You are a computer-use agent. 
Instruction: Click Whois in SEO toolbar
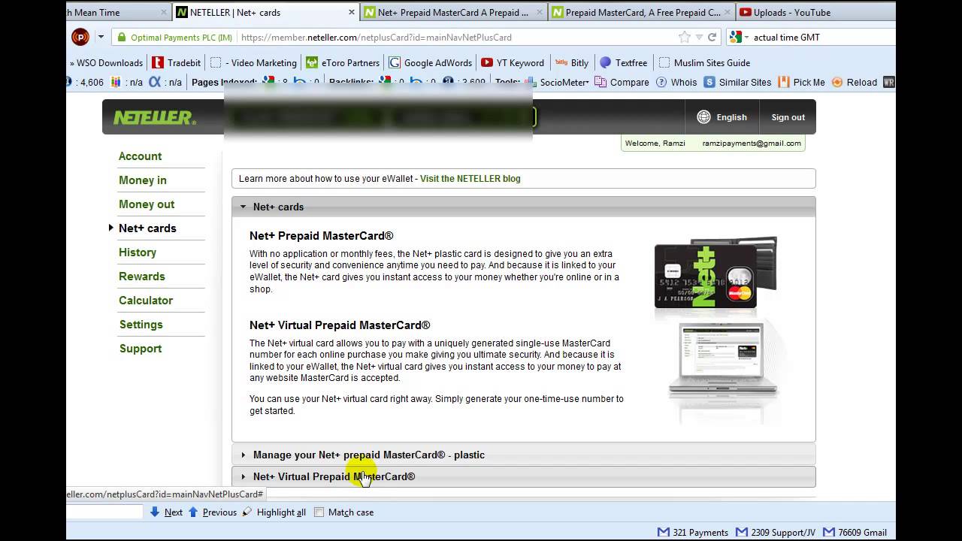[x=676, y=82]
